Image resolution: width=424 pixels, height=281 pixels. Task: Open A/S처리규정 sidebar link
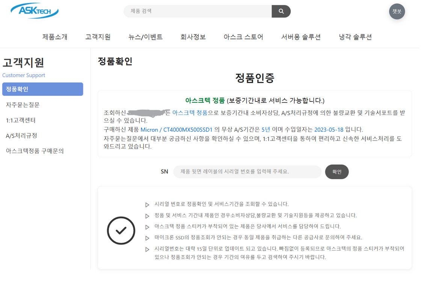pyautogui.click(x=21, y=136)
